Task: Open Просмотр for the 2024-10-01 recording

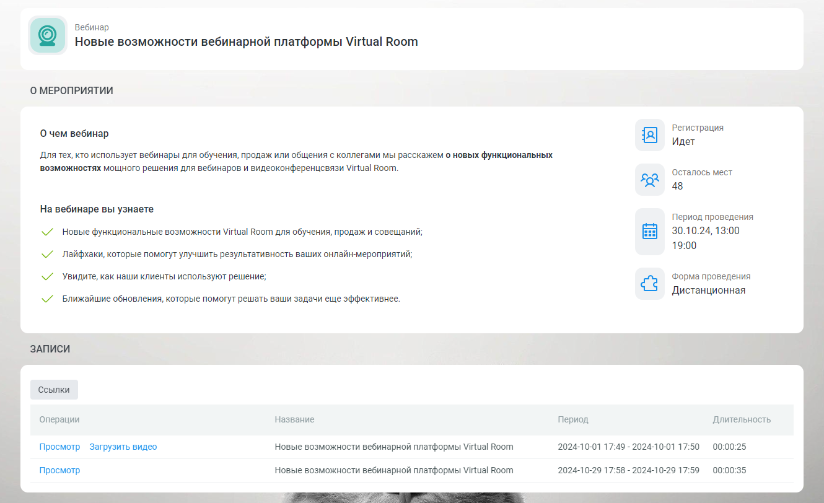Action: (59, 447)
